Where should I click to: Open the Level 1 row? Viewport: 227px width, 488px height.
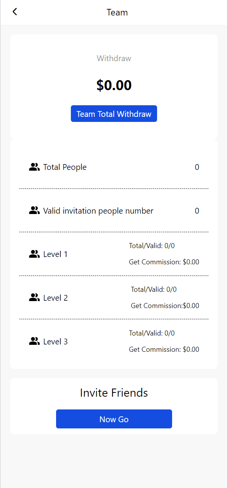tap(114, 254)
